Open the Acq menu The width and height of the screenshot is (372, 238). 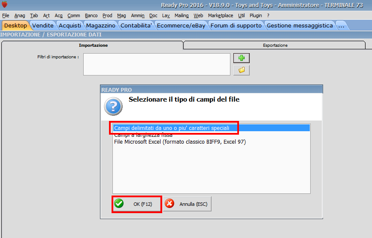coord(59,15)
